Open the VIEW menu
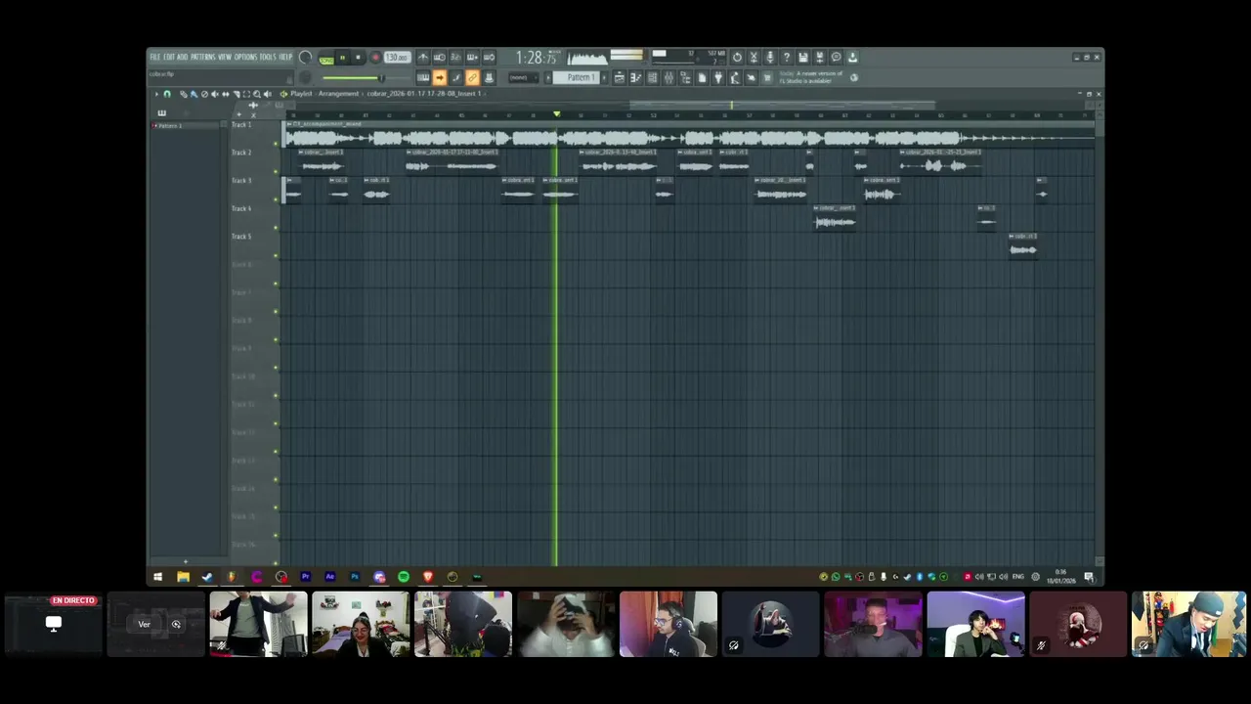 225,57
